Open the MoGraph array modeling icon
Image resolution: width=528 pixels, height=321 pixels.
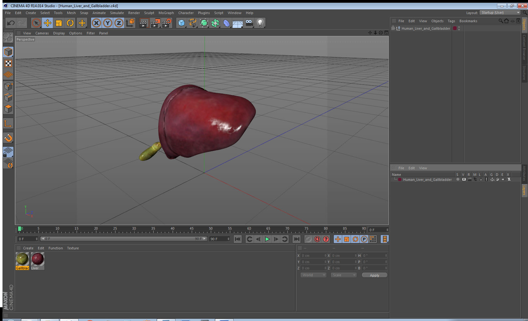pyautogui.click(x=215, y=23)
